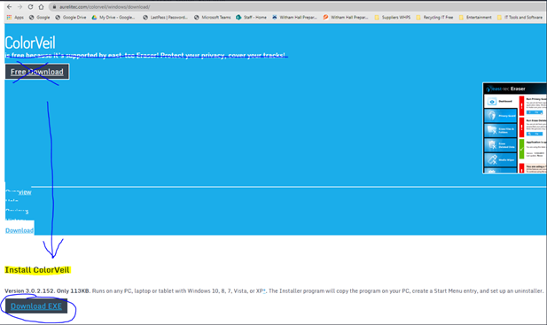Screen dimensions: 547x325
Task: Expand the IT Tools and Software folder
Action: pos(520,17)
